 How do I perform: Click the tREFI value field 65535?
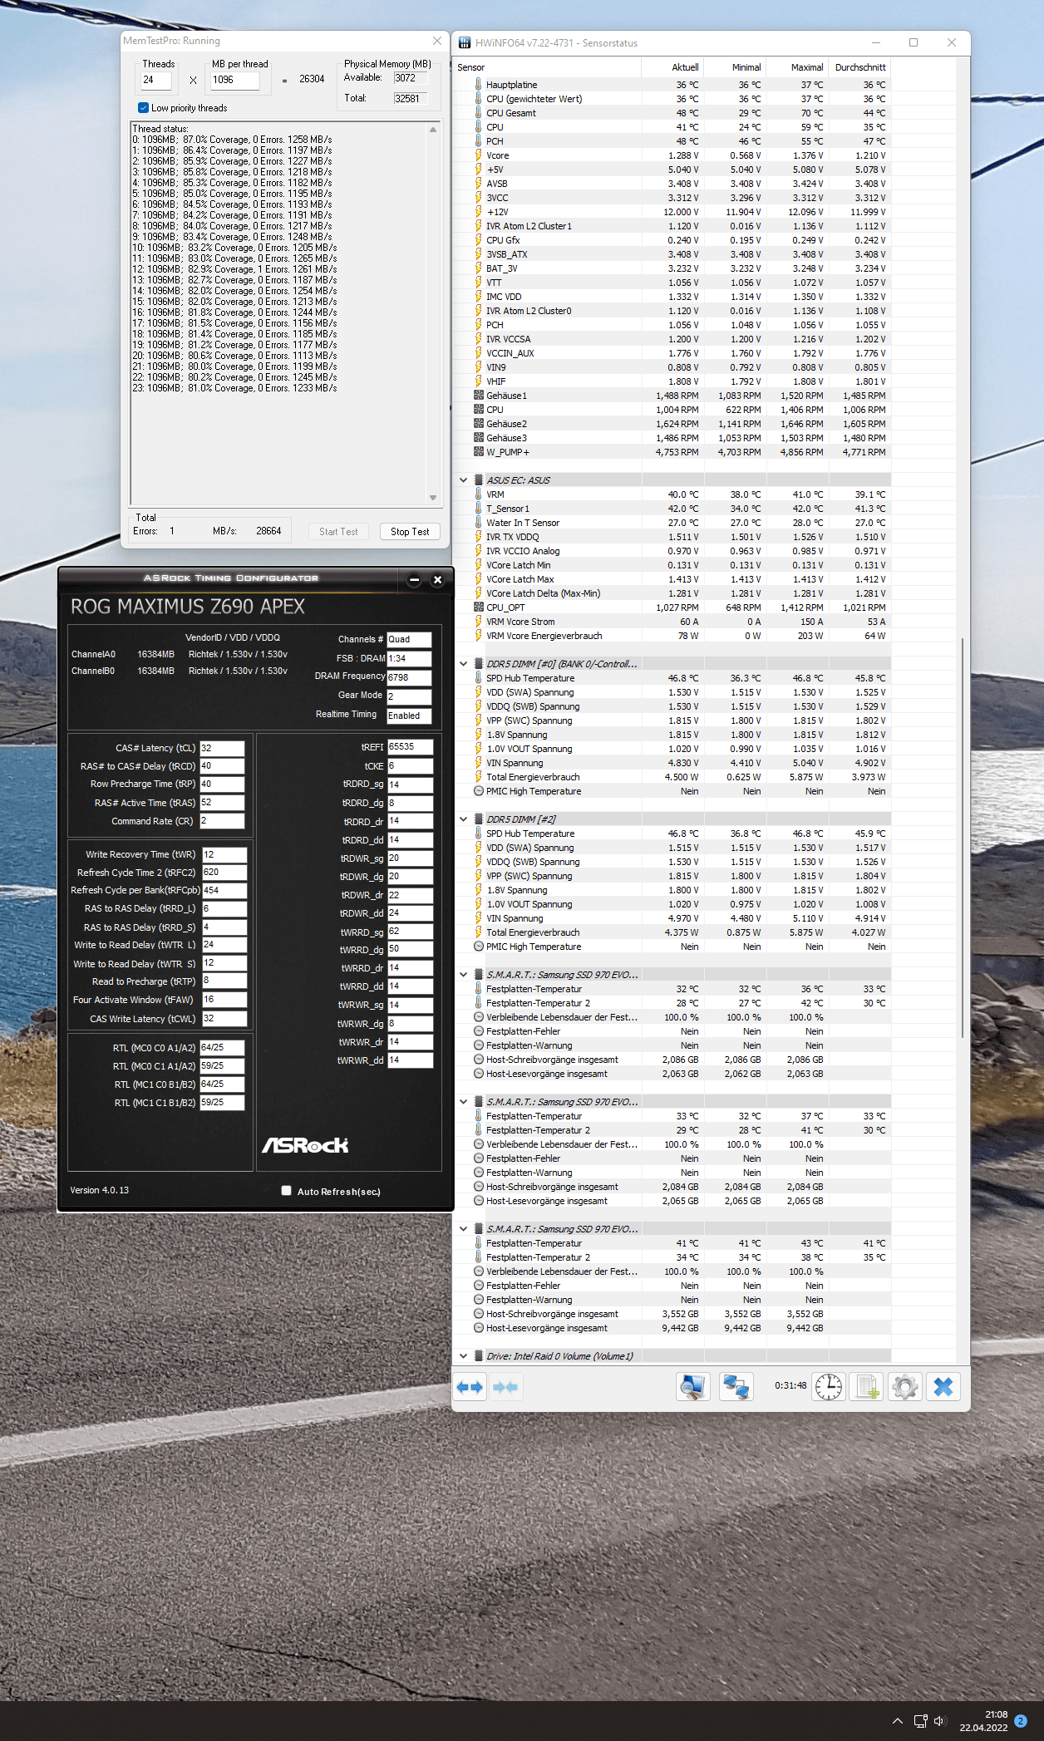pyautogui.click(x=410, y=747)
